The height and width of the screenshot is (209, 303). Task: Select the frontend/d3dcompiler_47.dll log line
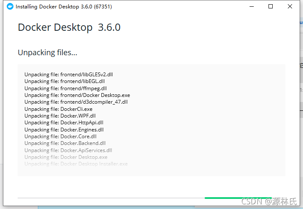coord(76,102)
